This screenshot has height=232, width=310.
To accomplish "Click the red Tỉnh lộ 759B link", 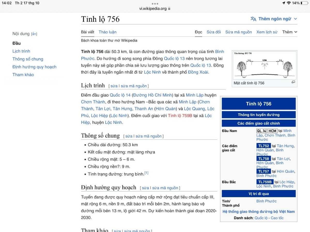I will click(180, 115).
